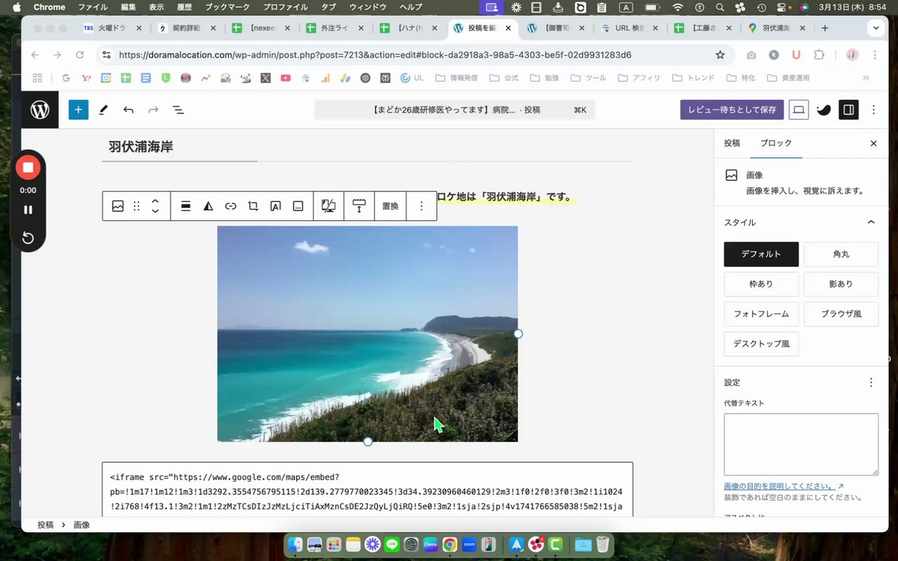Switch to the 羽伏浦海 Google Maps tab
This screenshot has height=561, width=898.
point(775,28)
